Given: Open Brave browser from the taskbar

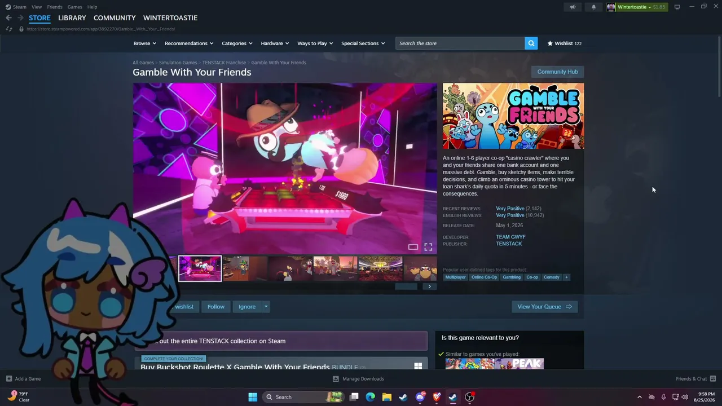Looking at the screenshot, I should click(x=436, y=397).
